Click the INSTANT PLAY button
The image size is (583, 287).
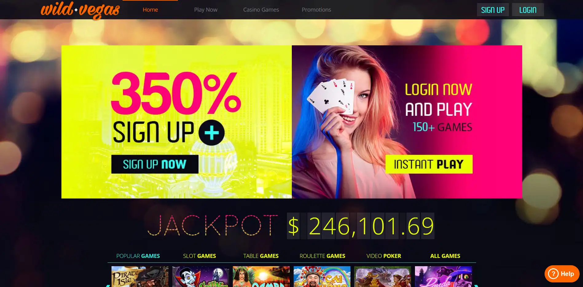point(429,164)
